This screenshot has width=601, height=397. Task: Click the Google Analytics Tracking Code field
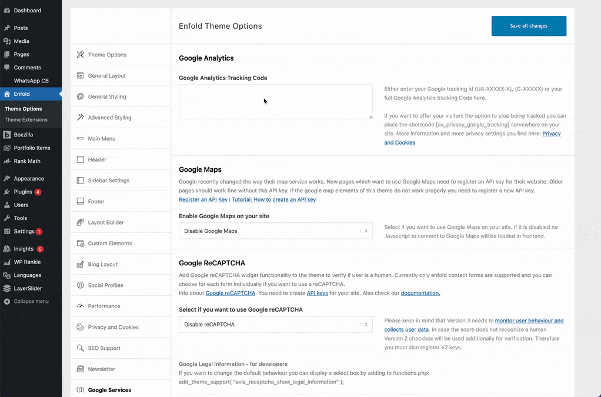[275, 102]
